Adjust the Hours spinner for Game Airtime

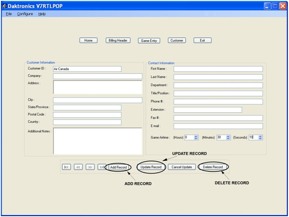click(x=196, y=137)
